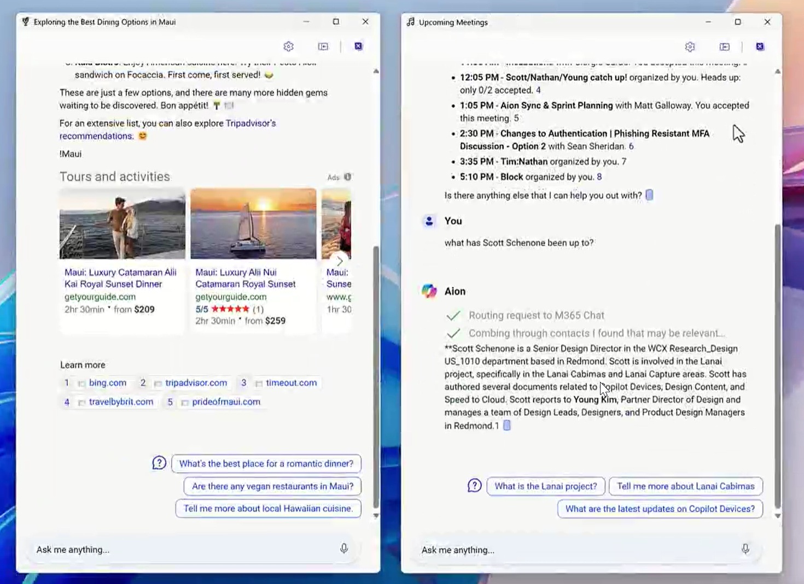
Task: Open Luxury Catamaran Alii Kai Royal Sunset Dinner link
Action: (x=120, y=278)
